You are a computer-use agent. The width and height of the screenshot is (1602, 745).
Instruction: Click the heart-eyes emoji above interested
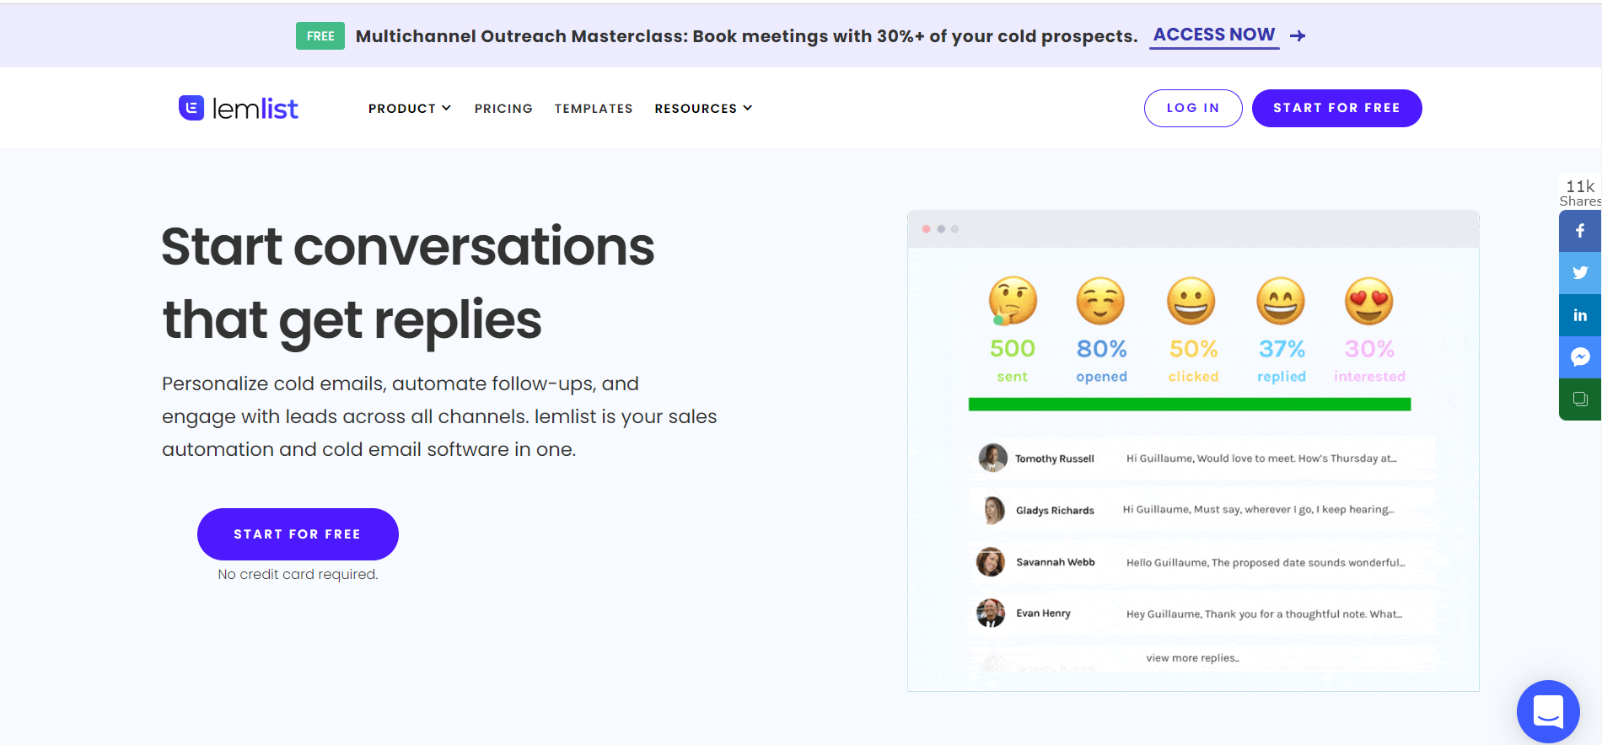(1369, 301)
